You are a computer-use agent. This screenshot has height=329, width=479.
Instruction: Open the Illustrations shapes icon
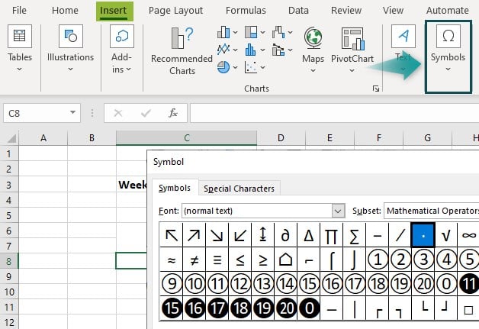71,36
